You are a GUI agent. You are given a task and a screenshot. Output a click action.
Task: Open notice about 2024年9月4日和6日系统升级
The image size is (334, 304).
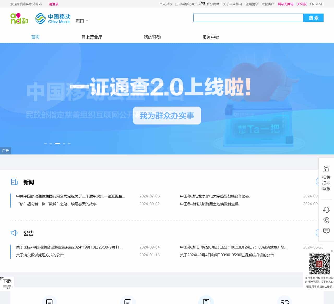(227, 255)
